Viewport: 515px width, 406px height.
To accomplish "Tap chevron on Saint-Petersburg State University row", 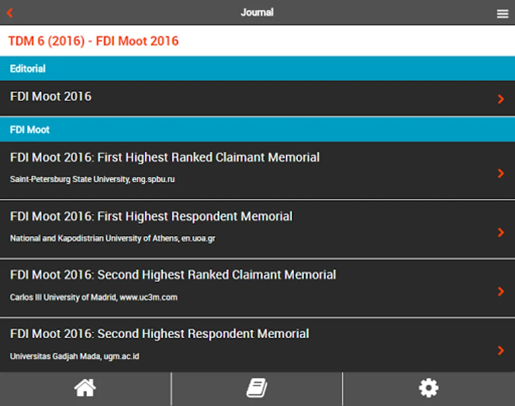I will pos(501,173).
